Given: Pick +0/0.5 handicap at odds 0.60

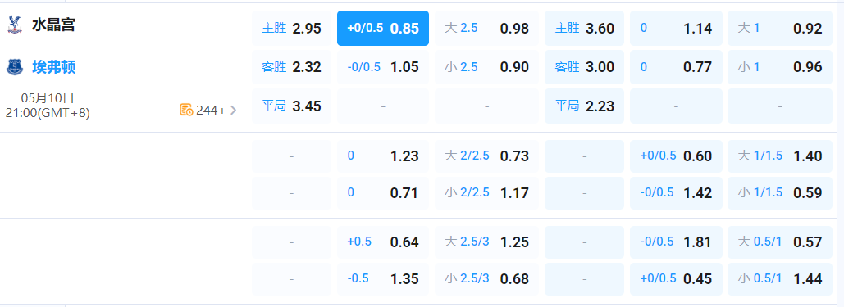Looking at the screenshot, I should point(676,156).
